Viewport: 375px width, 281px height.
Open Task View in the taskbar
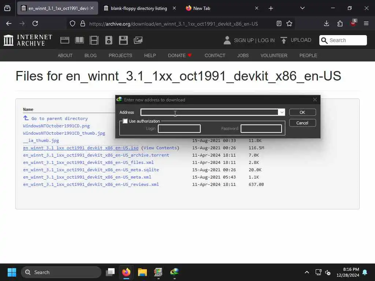pos(110,272)
